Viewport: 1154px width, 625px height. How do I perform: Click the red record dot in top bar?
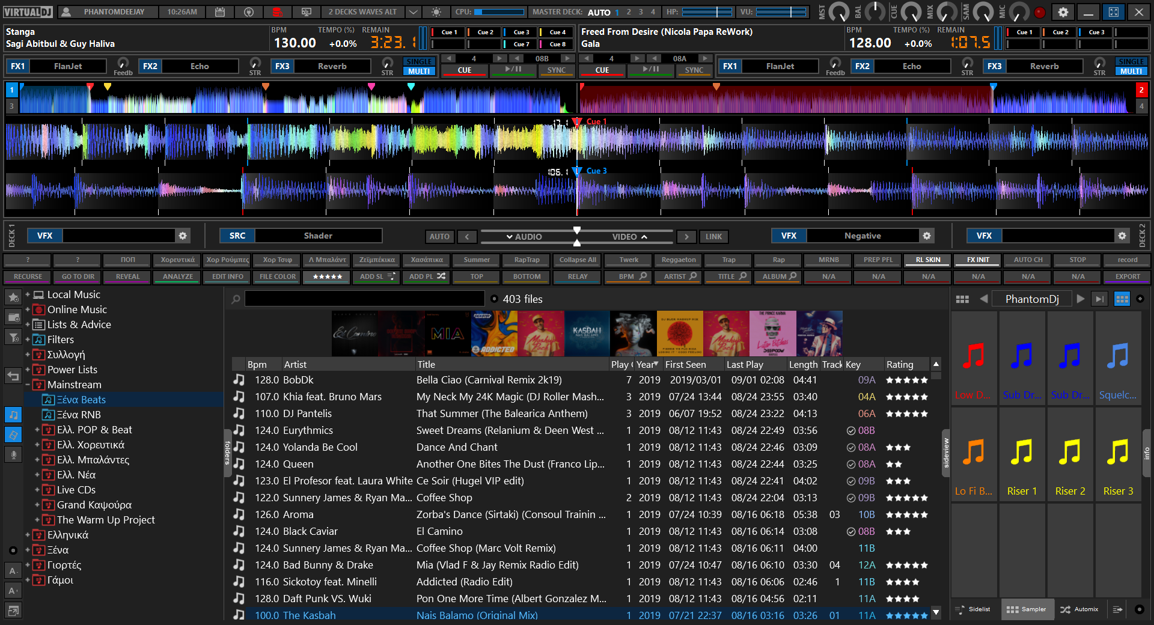tap(1039, 12)
